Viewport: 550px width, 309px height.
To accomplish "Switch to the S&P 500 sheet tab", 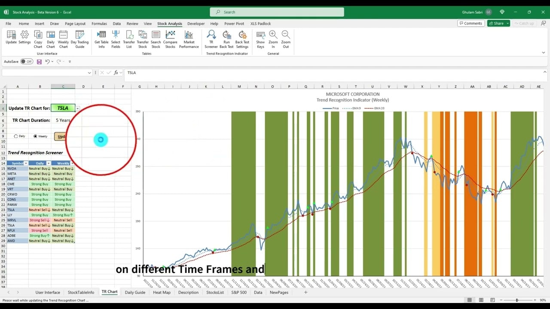I will 239,292.
